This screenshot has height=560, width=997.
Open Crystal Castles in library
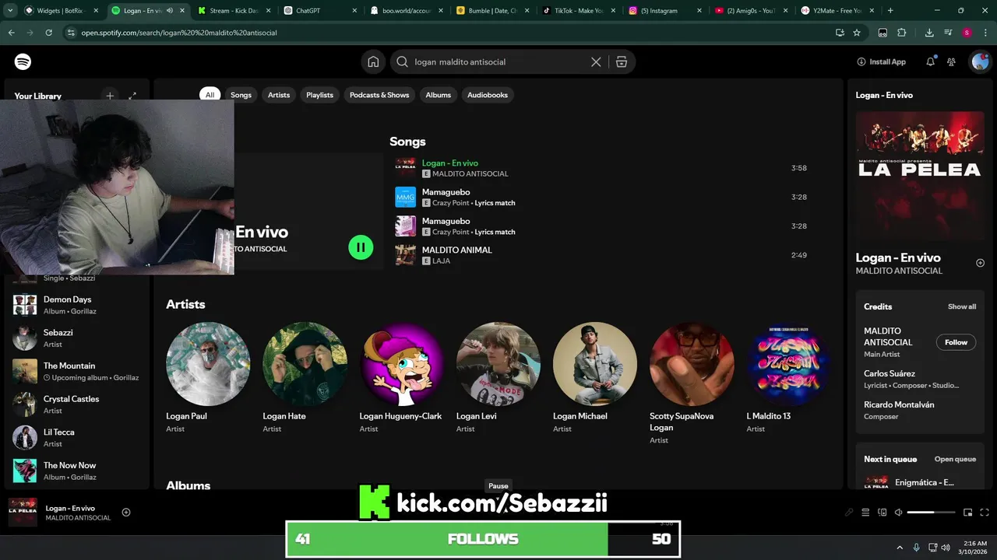coord(76,404)
